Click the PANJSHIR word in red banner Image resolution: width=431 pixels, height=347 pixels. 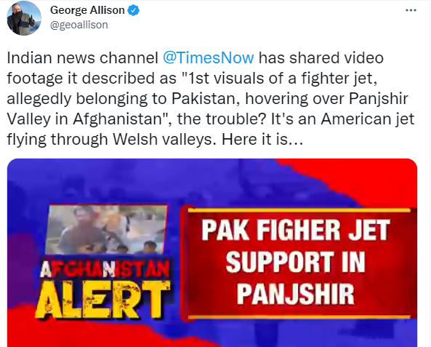[x=296, y=294]
